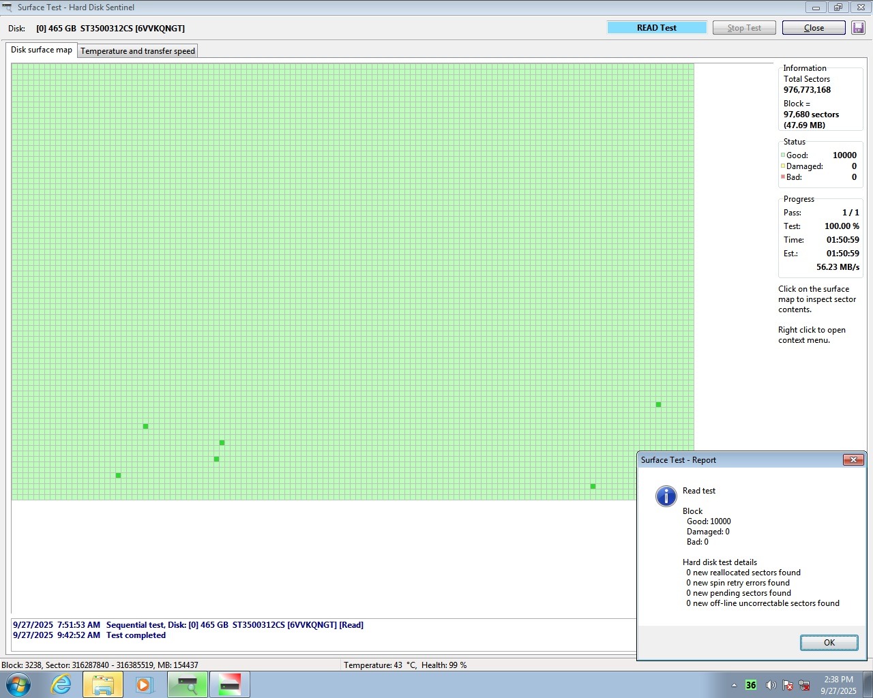The height and width of the screenshot is (698, 873).
Task: Select the Disk surface map tab
Action: 42,50
